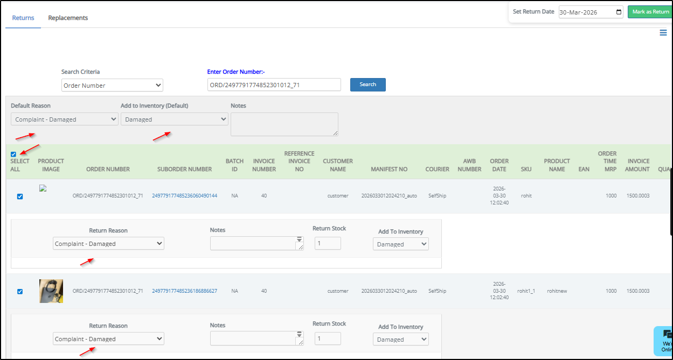673x360 pixels.
Task: Click the rohitnew product thumbnail image
Action: 51,291
